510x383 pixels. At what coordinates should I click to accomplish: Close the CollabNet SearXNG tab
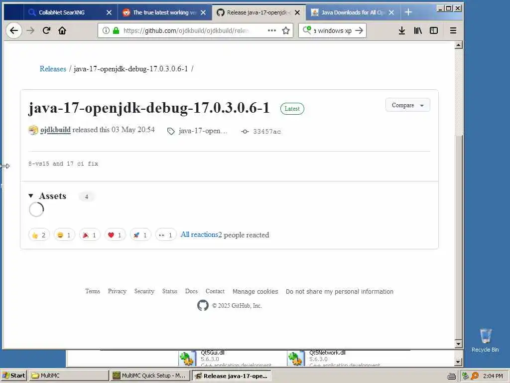[109, 12]
